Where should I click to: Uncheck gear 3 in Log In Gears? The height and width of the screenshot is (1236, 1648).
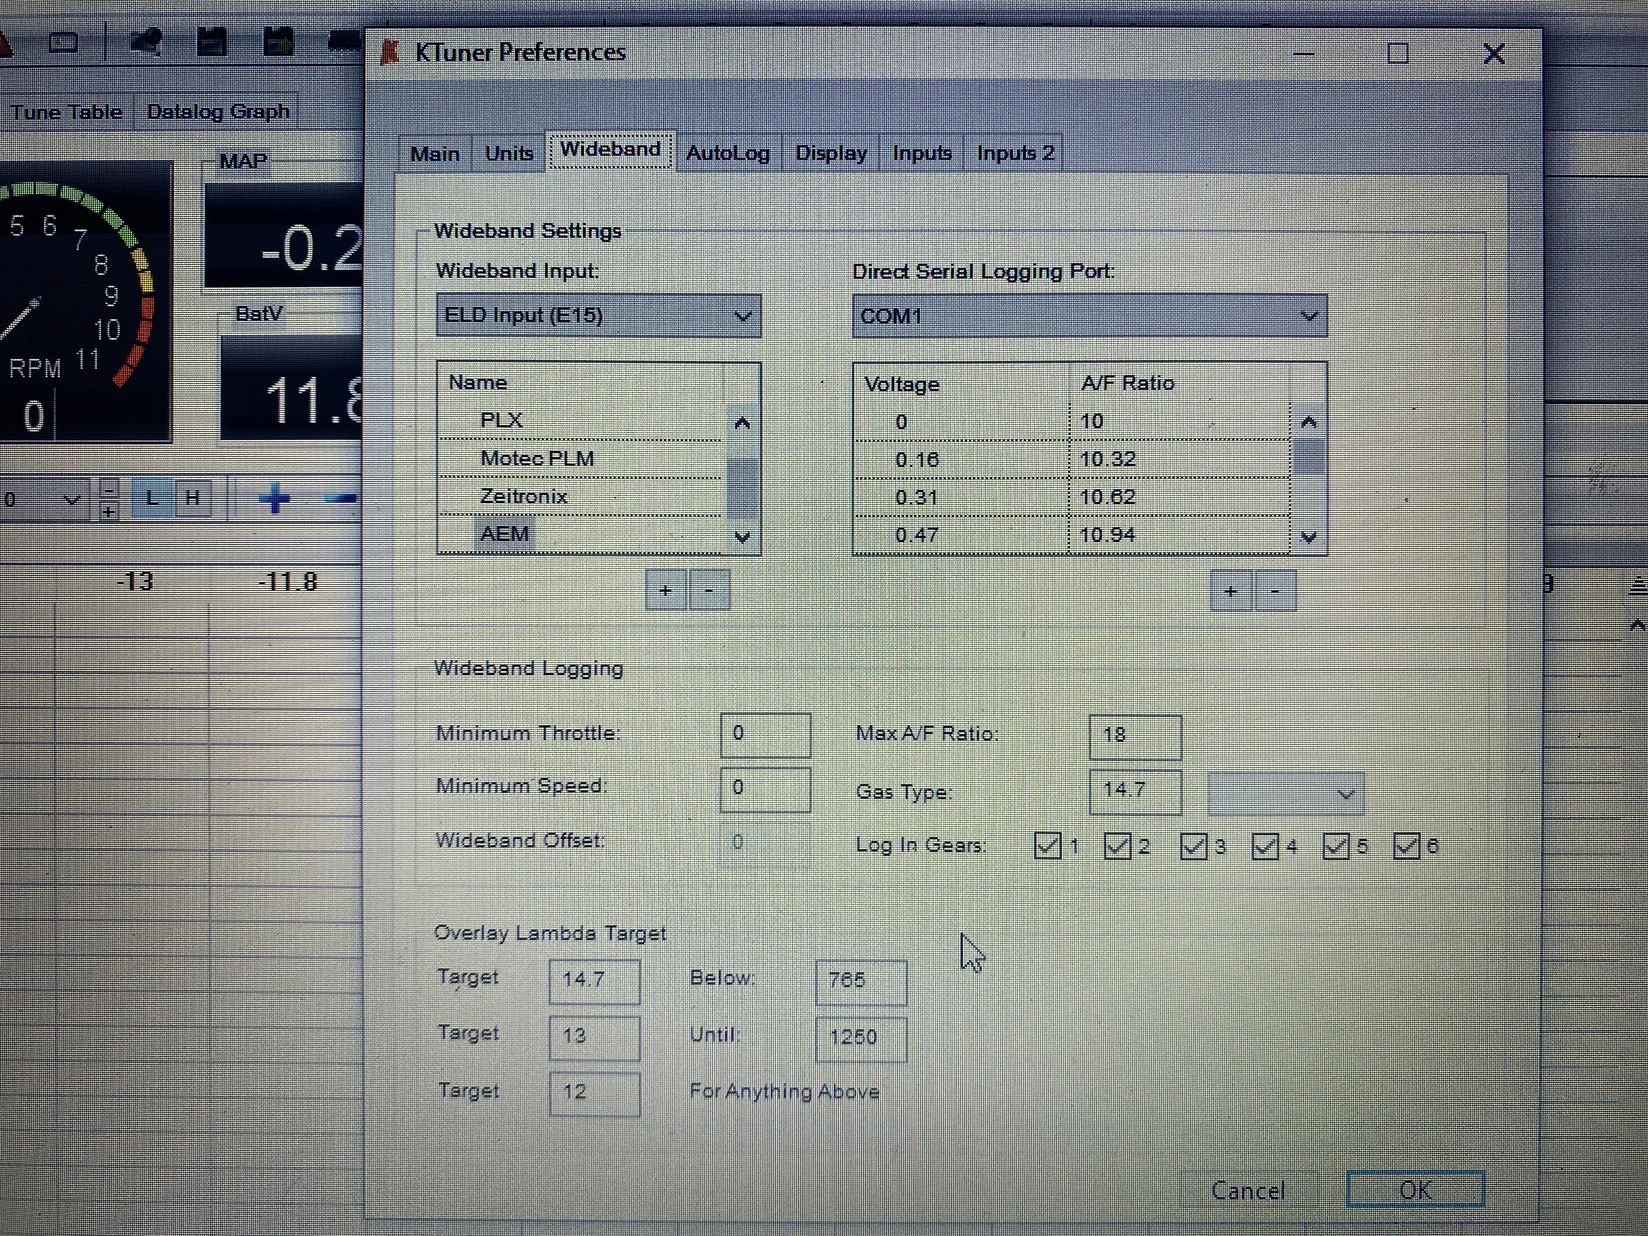1194,846
